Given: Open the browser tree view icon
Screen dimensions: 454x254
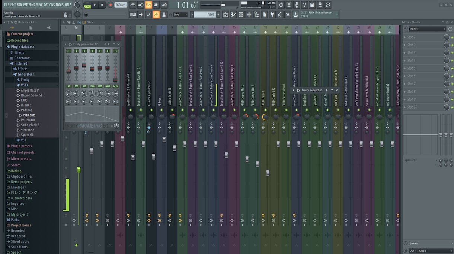Looking at the screenshot, I should 257,15.
